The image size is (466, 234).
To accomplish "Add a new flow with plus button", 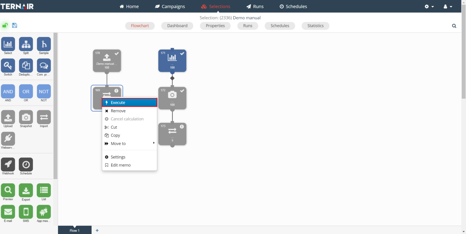I will pos(97,230).
